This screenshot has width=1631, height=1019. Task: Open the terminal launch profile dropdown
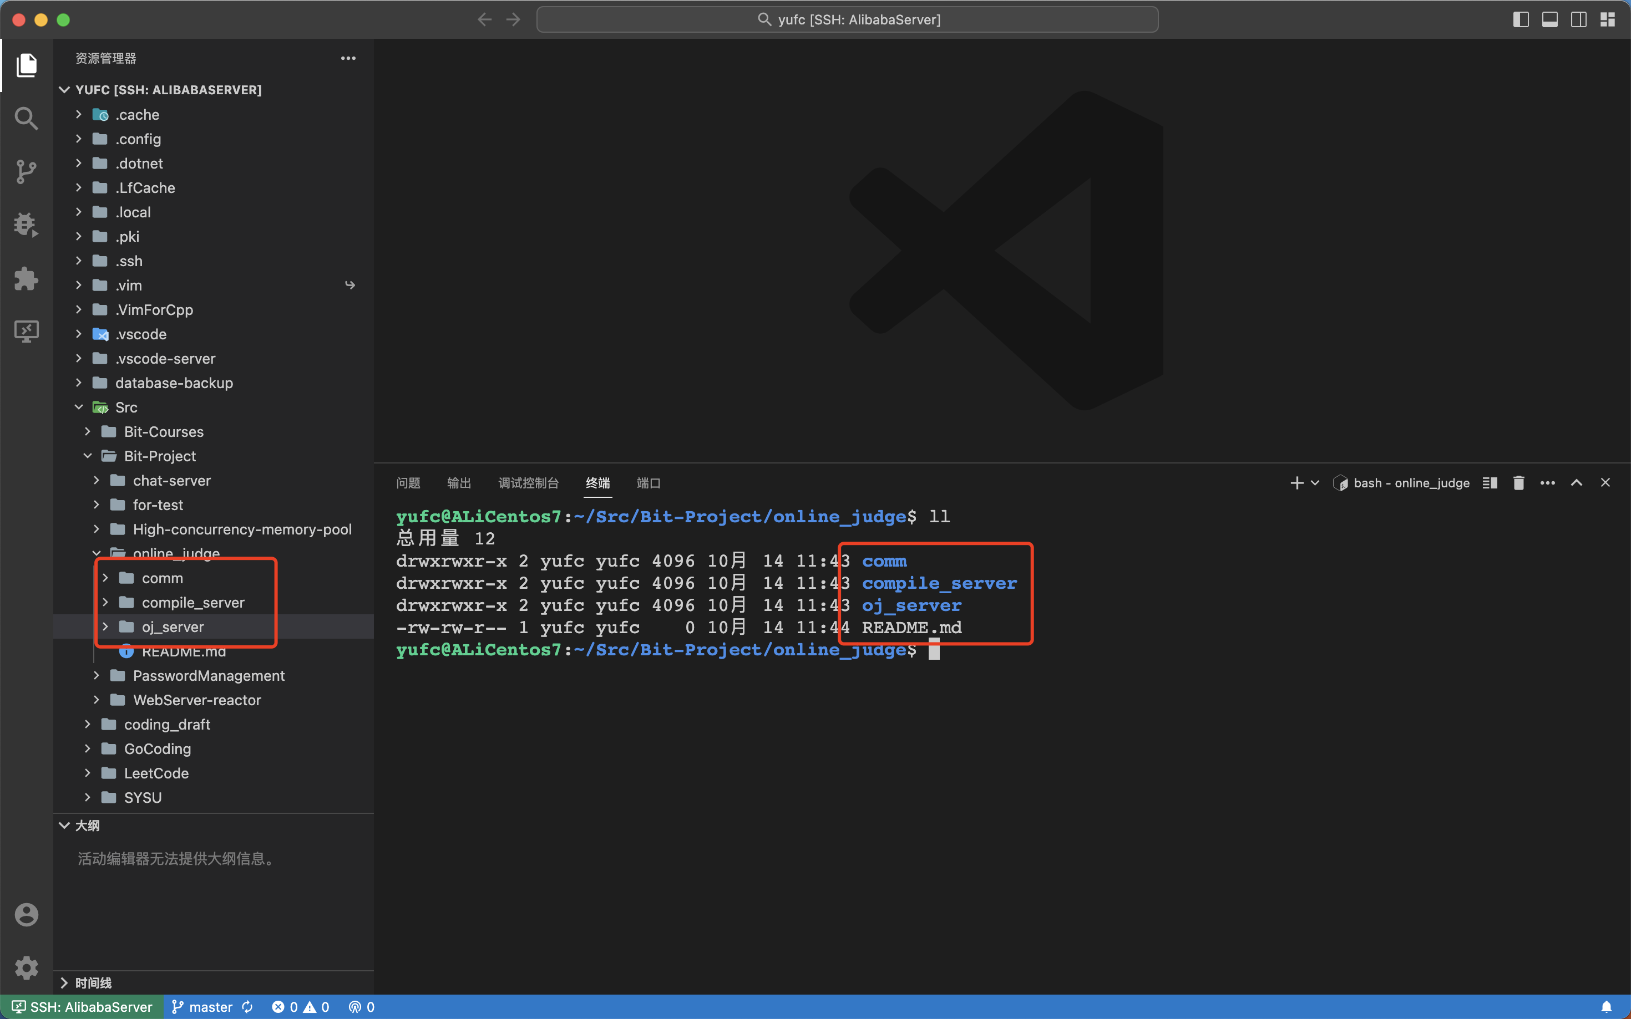pos(1315,482)
